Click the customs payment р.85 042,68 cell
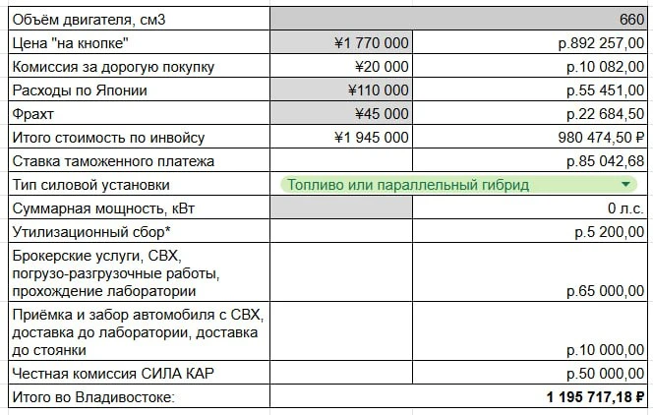 (530, 160)
